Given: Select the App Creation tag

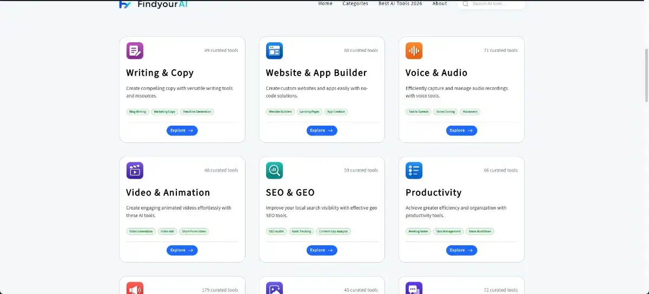Looking at the screenshot, I should tap(336, 112).
